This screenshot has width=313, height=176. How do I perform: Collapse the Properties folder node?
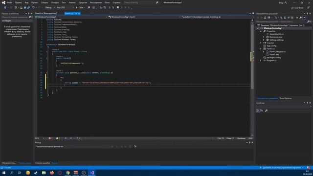click(261, 31)
